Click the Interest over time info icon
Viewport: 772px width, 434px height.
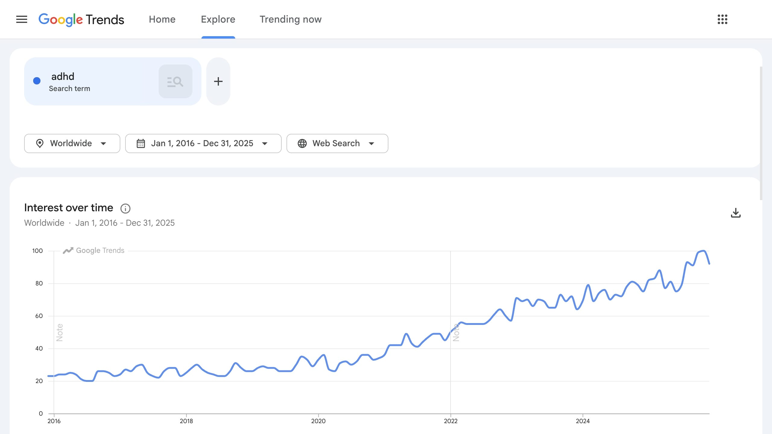125,208
